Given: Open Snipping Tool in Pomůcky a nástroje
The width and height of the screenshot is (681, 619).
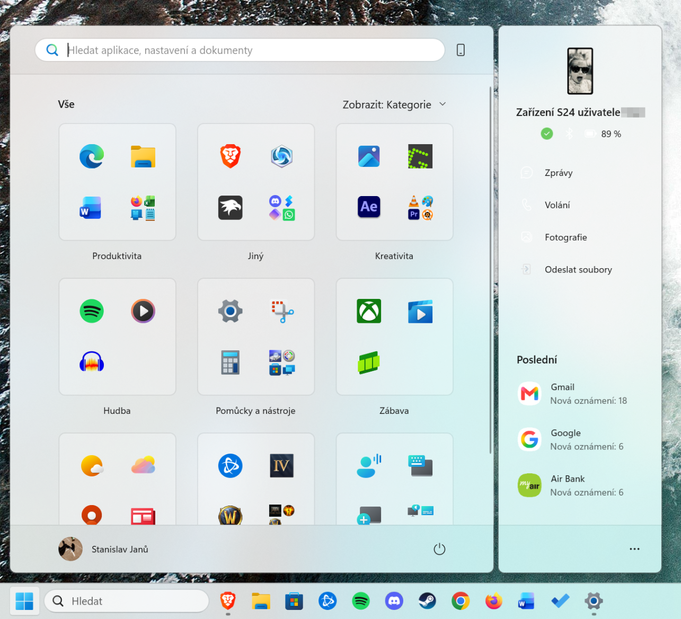Looking at the screenshot, I should tap(282, 312).
